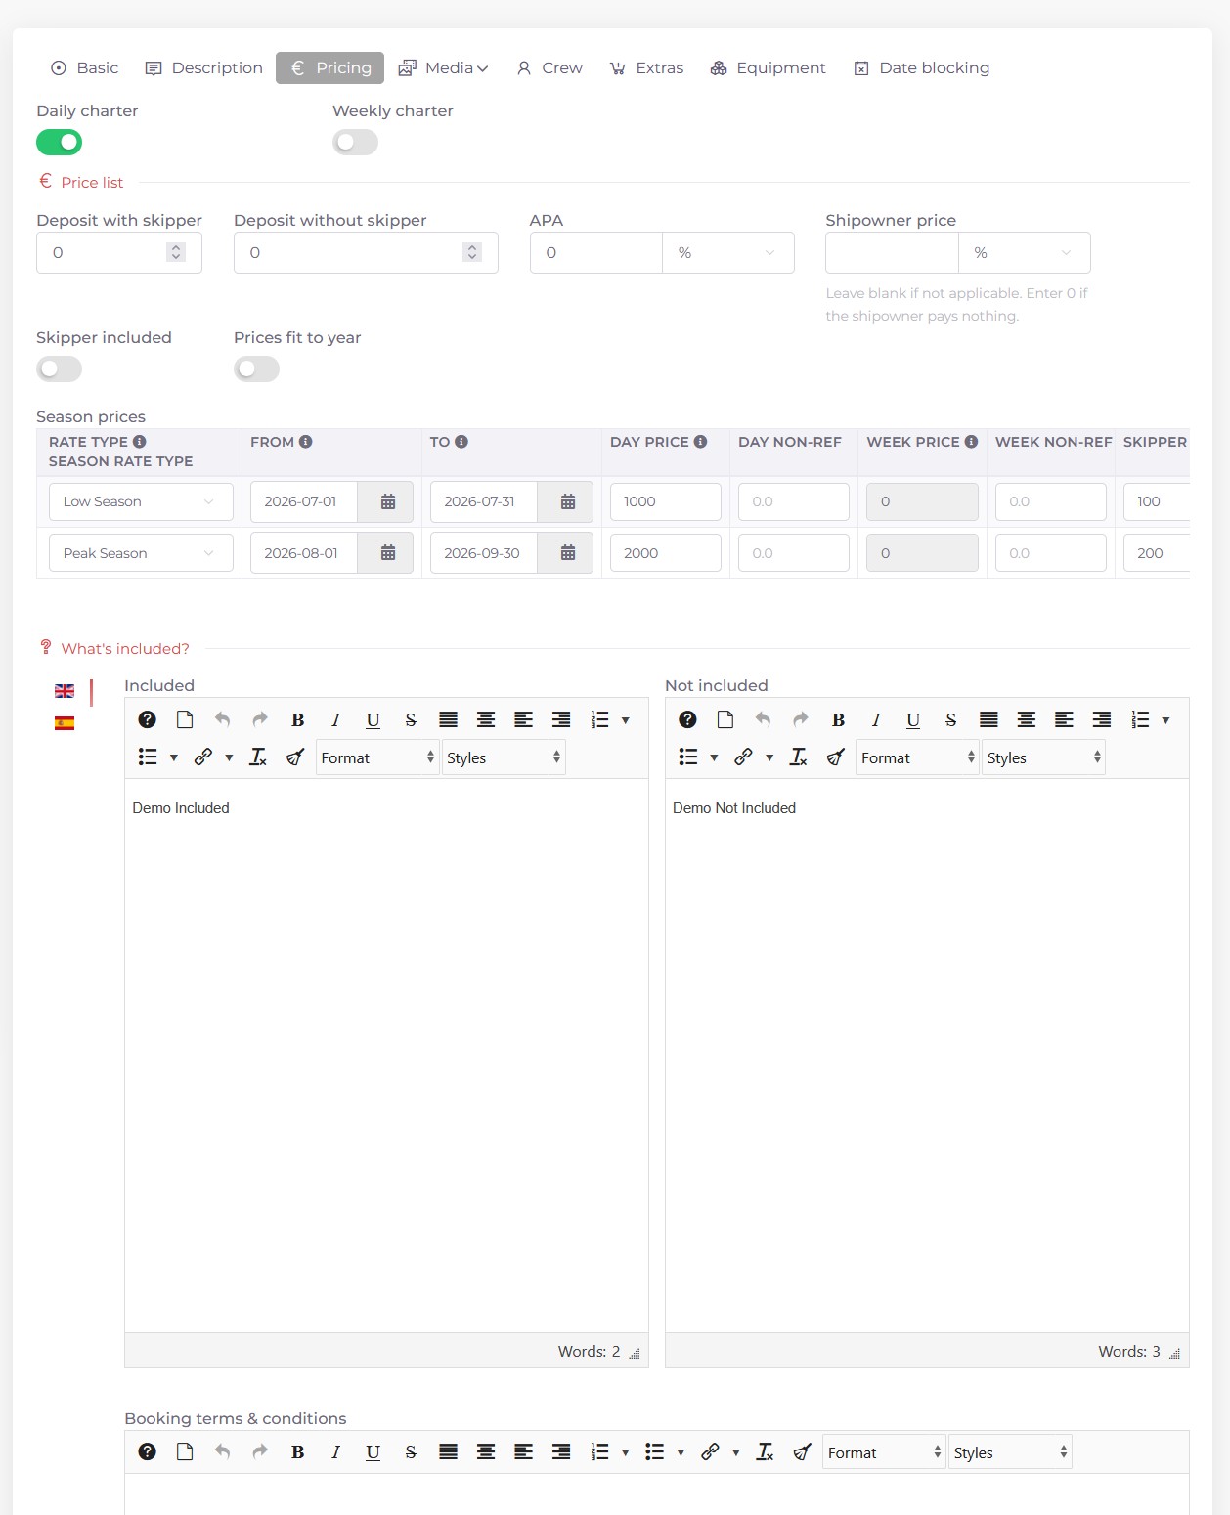Screen dimensions: 1230x1515
Task: Click the Deposit with skipper stepper arrows
Action: [176, 252]
